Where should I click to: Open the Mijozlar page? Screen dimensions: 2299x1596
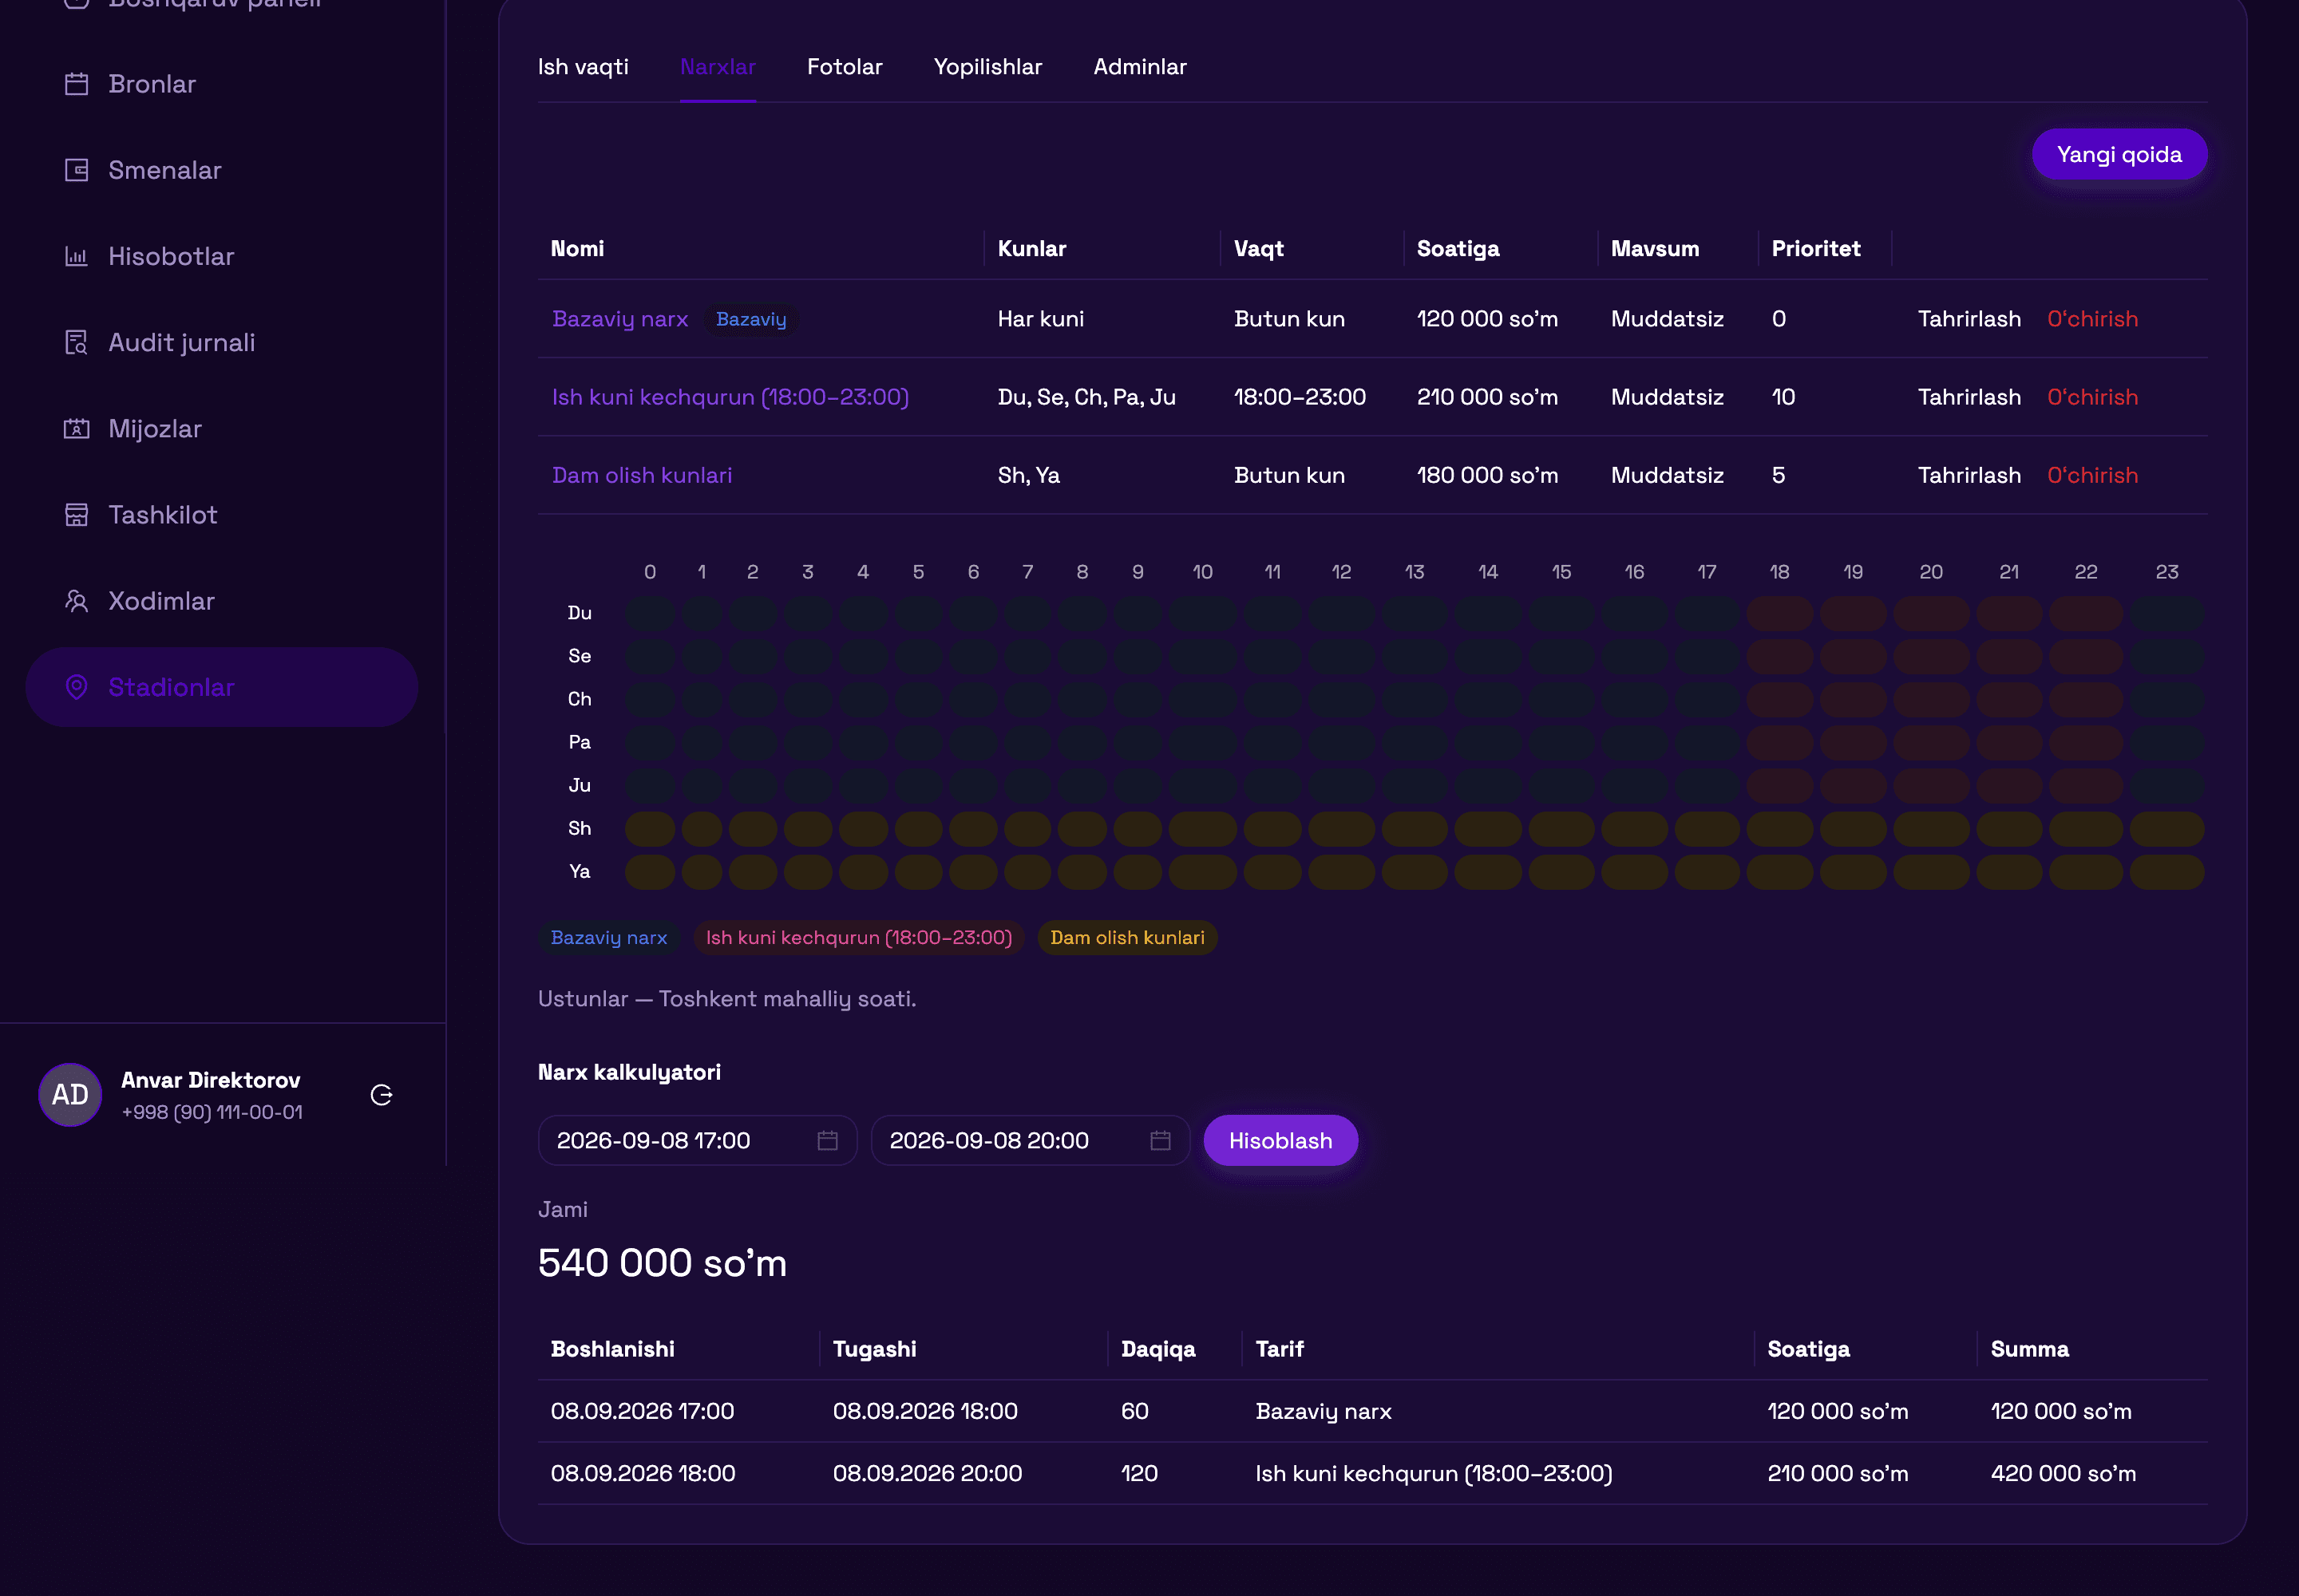click(x=222, y=428)
